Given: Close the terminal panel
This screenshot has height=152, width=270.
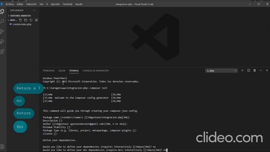Looking at the screenshot, I should 267,71.
